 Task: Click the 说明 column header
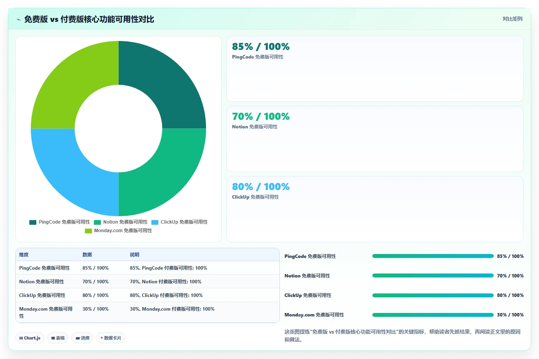point(135,255)
